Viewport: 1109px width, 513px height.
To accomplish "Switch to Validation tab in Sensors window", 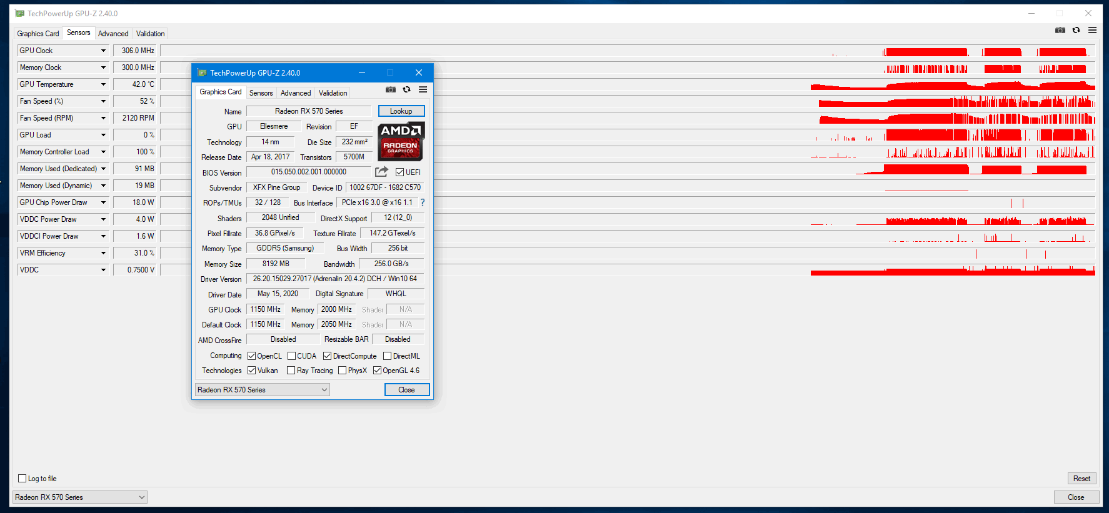I will click(151, 34).
